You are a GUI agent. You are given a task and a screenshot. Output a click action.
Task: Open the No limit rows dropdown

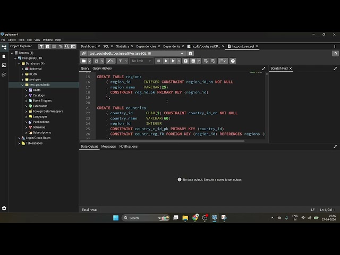(x=141, y=61)
